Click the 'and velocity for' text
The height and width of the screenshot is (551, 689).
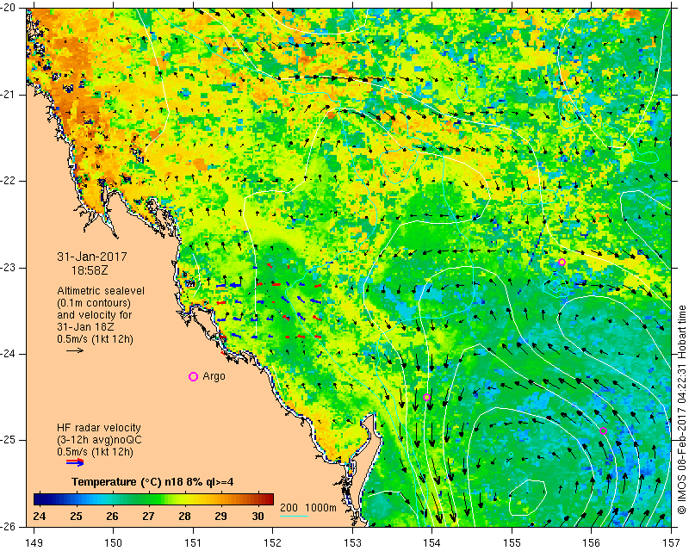pyautogui.click(x=94, y=315)
